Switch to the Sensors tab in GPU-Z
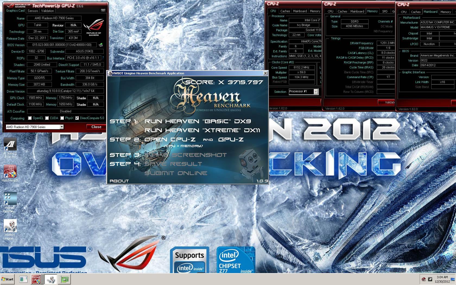The image size is (456, 285). pyautogui.click(x=33, y=11)
